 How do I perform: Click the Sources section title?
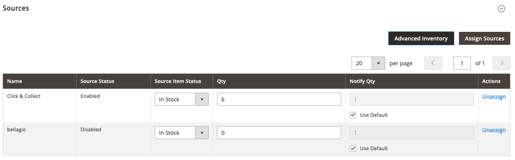click(x=16, y=8)
